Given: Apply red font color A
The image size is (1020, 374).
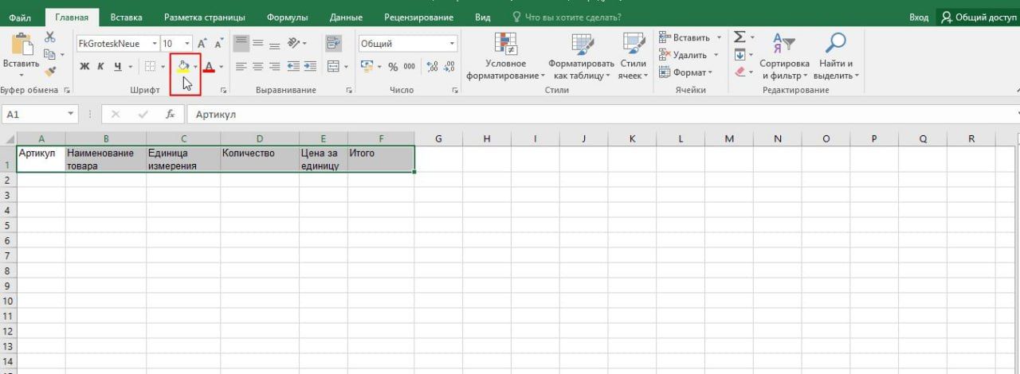Looking at the screenshot, I should pos(209,67).
